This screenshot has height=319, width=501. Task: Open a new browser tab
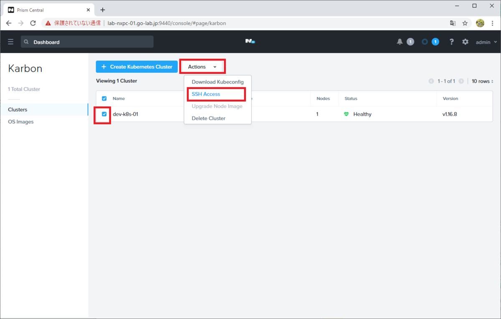[103, 10]
